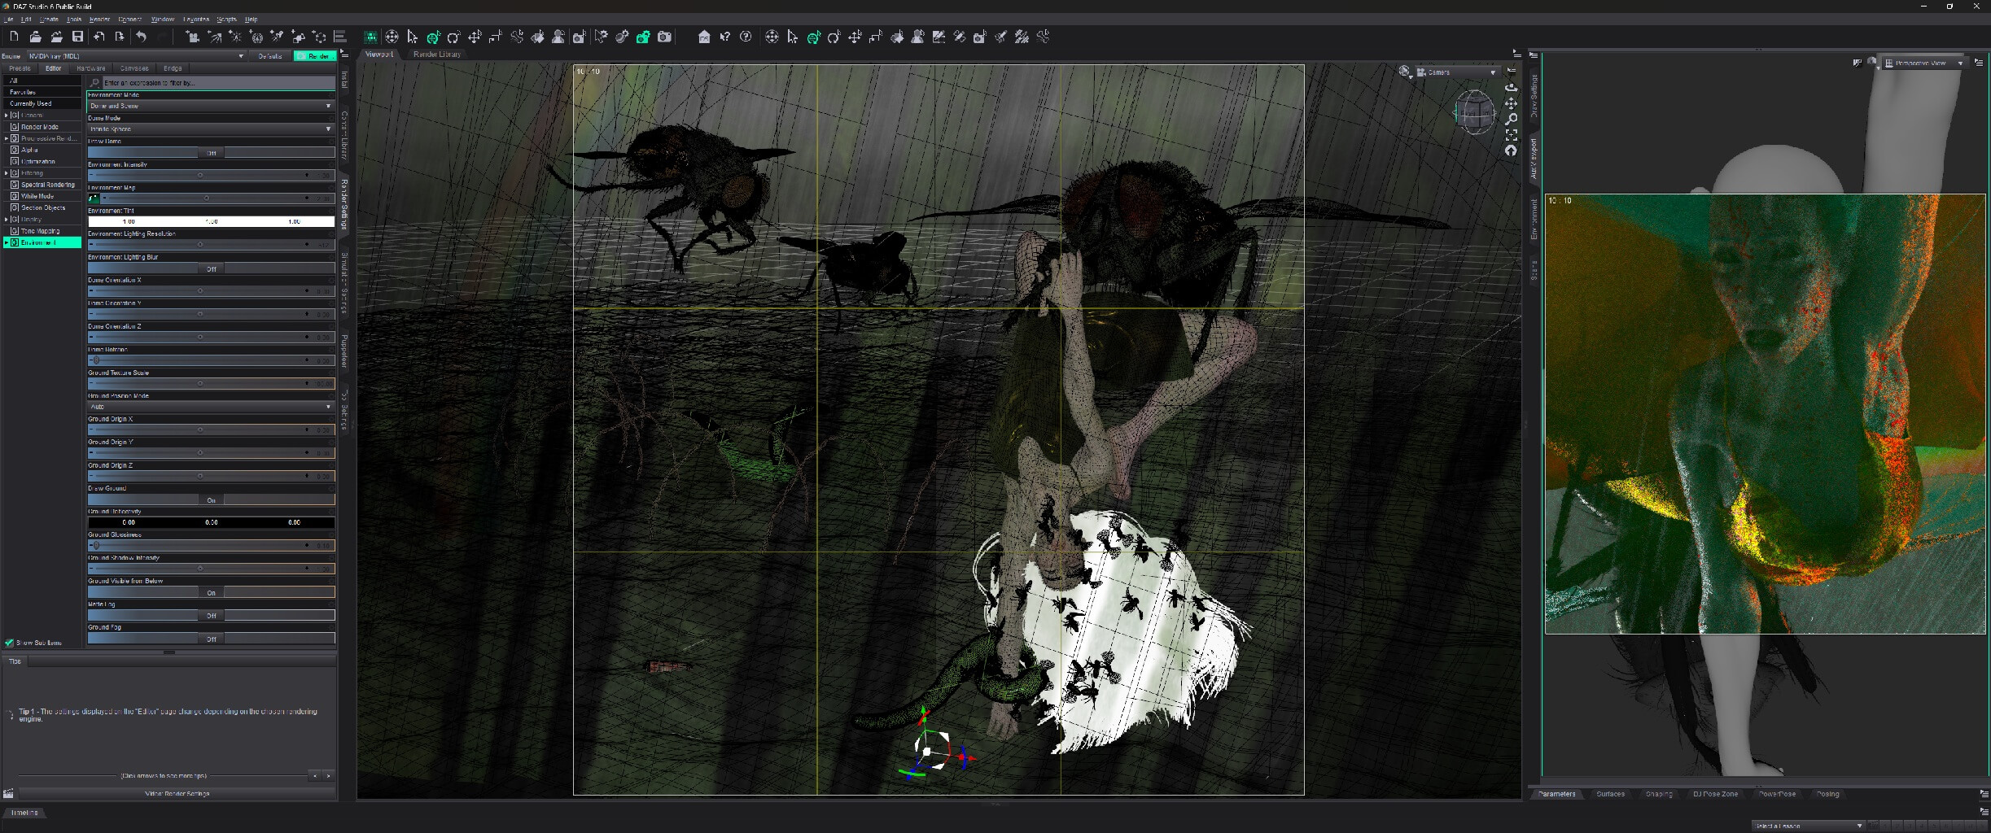Create new camera toolbar icon
Viewport: 1991px width, 833px height.
[193, 37]
